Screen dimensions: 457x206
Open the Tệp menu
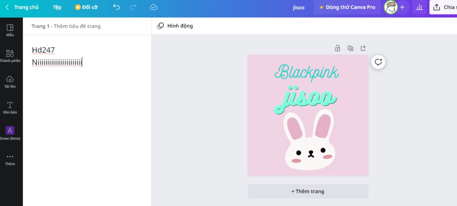pos(57,7)
